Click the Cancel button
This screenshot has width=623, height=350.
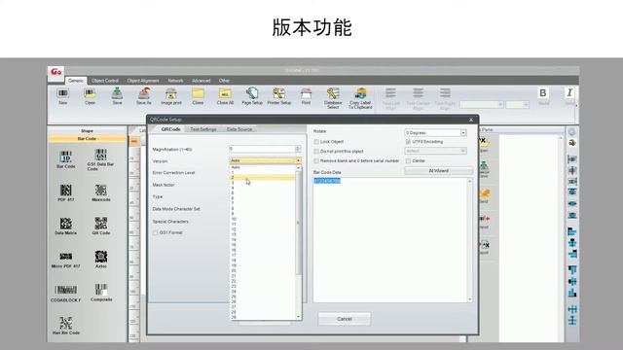coord(344,319)
